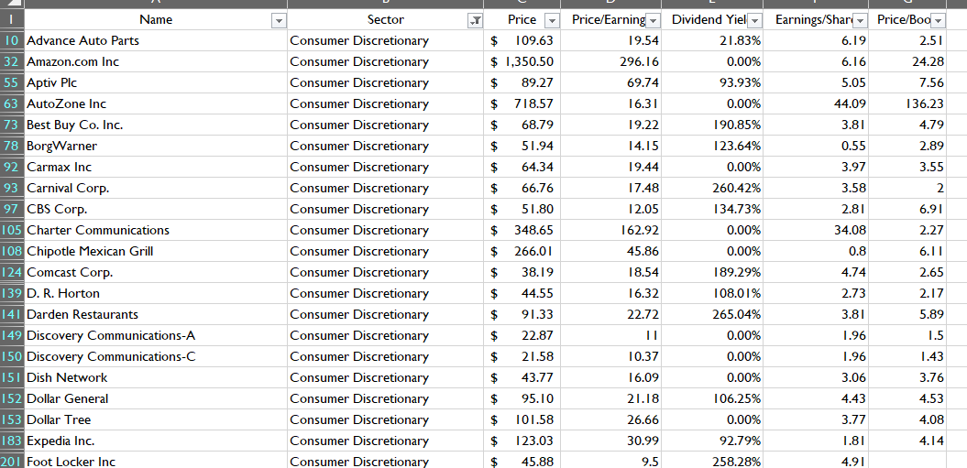Click the 136.23 price/book value

pos(907,103)
